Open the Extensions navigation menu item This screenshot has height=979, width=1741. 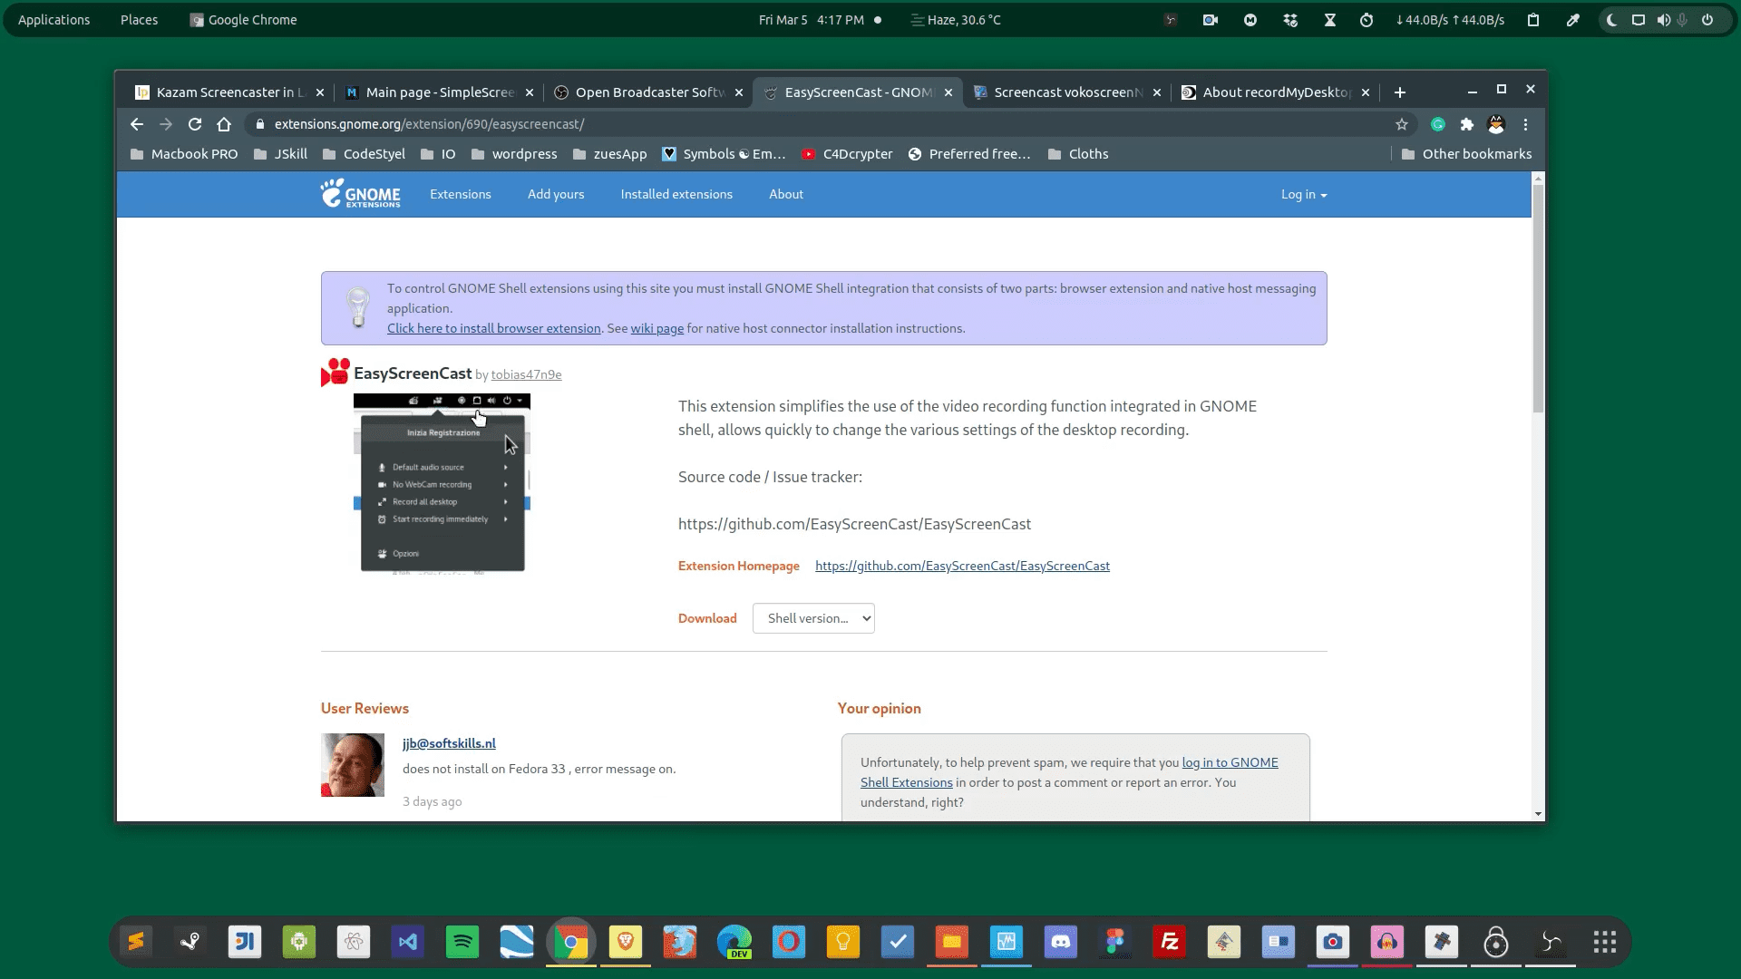[461, 194]
